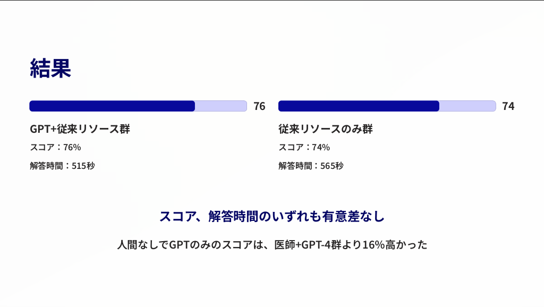This screenshot has width=544, height=307.
Task: Select the number 76 beside the left bar
Action: click(259, 106)
